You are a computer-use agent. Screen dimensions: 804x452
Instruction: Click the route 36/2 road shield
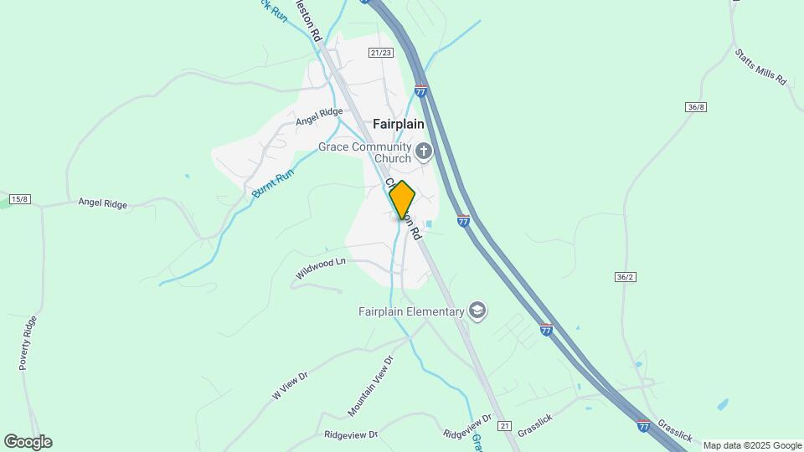point(625,277)
